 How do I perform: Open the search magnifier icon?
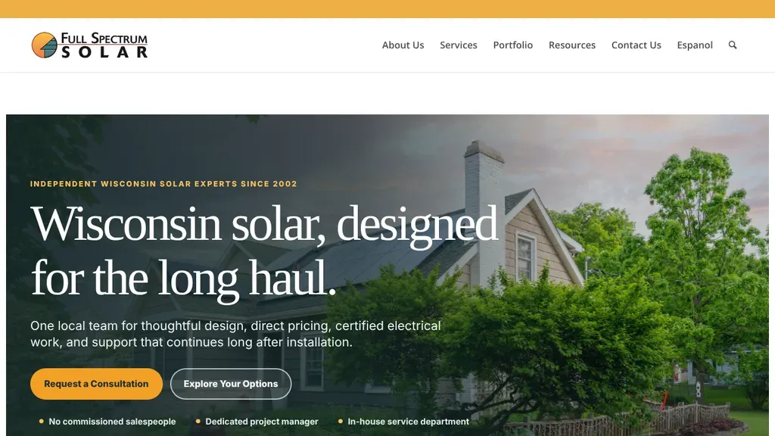733,45
